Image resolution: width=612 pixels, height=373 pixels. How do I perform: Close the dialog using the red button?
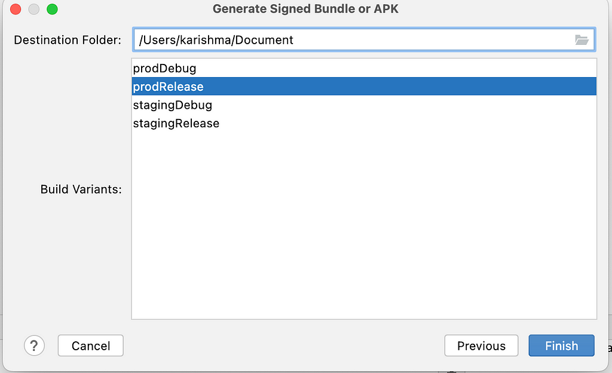[16, 9]
